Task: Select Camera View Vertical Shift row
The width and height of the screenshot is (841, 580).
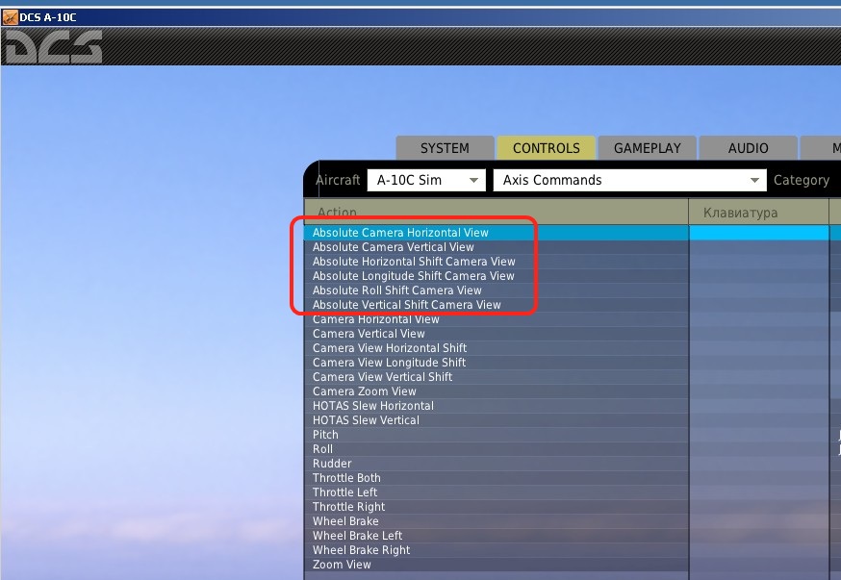Action: [497, 377]
